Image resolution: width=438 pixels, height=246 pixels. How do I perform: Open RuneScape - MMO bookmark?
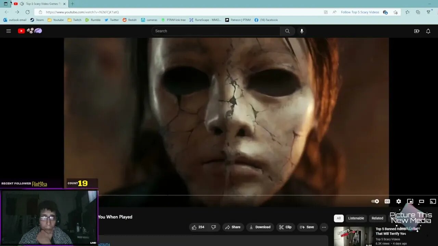205,20
